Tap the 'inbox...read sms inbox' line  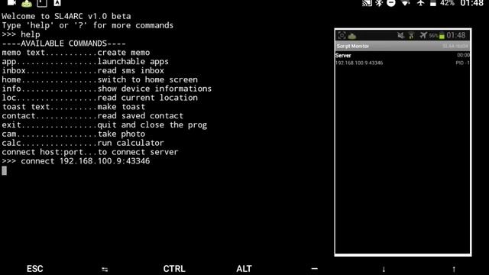pos(83,70)
